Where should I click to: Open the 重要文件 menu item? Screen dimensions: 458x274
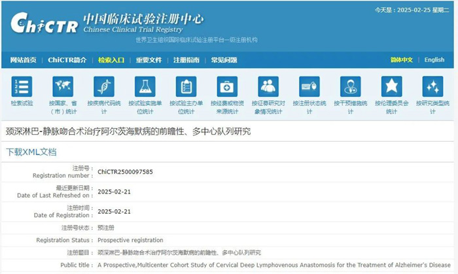[x=149, y=60]
